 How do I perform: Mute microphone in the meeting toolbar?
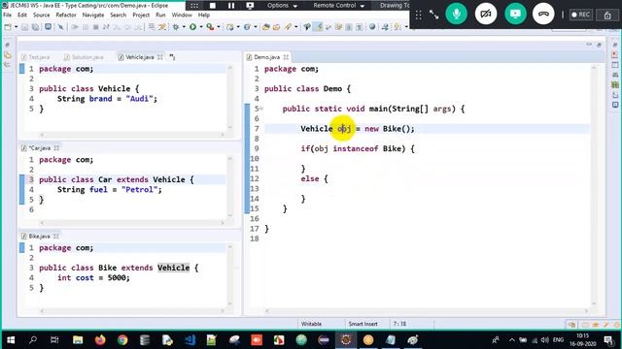[x=456, y=14]
